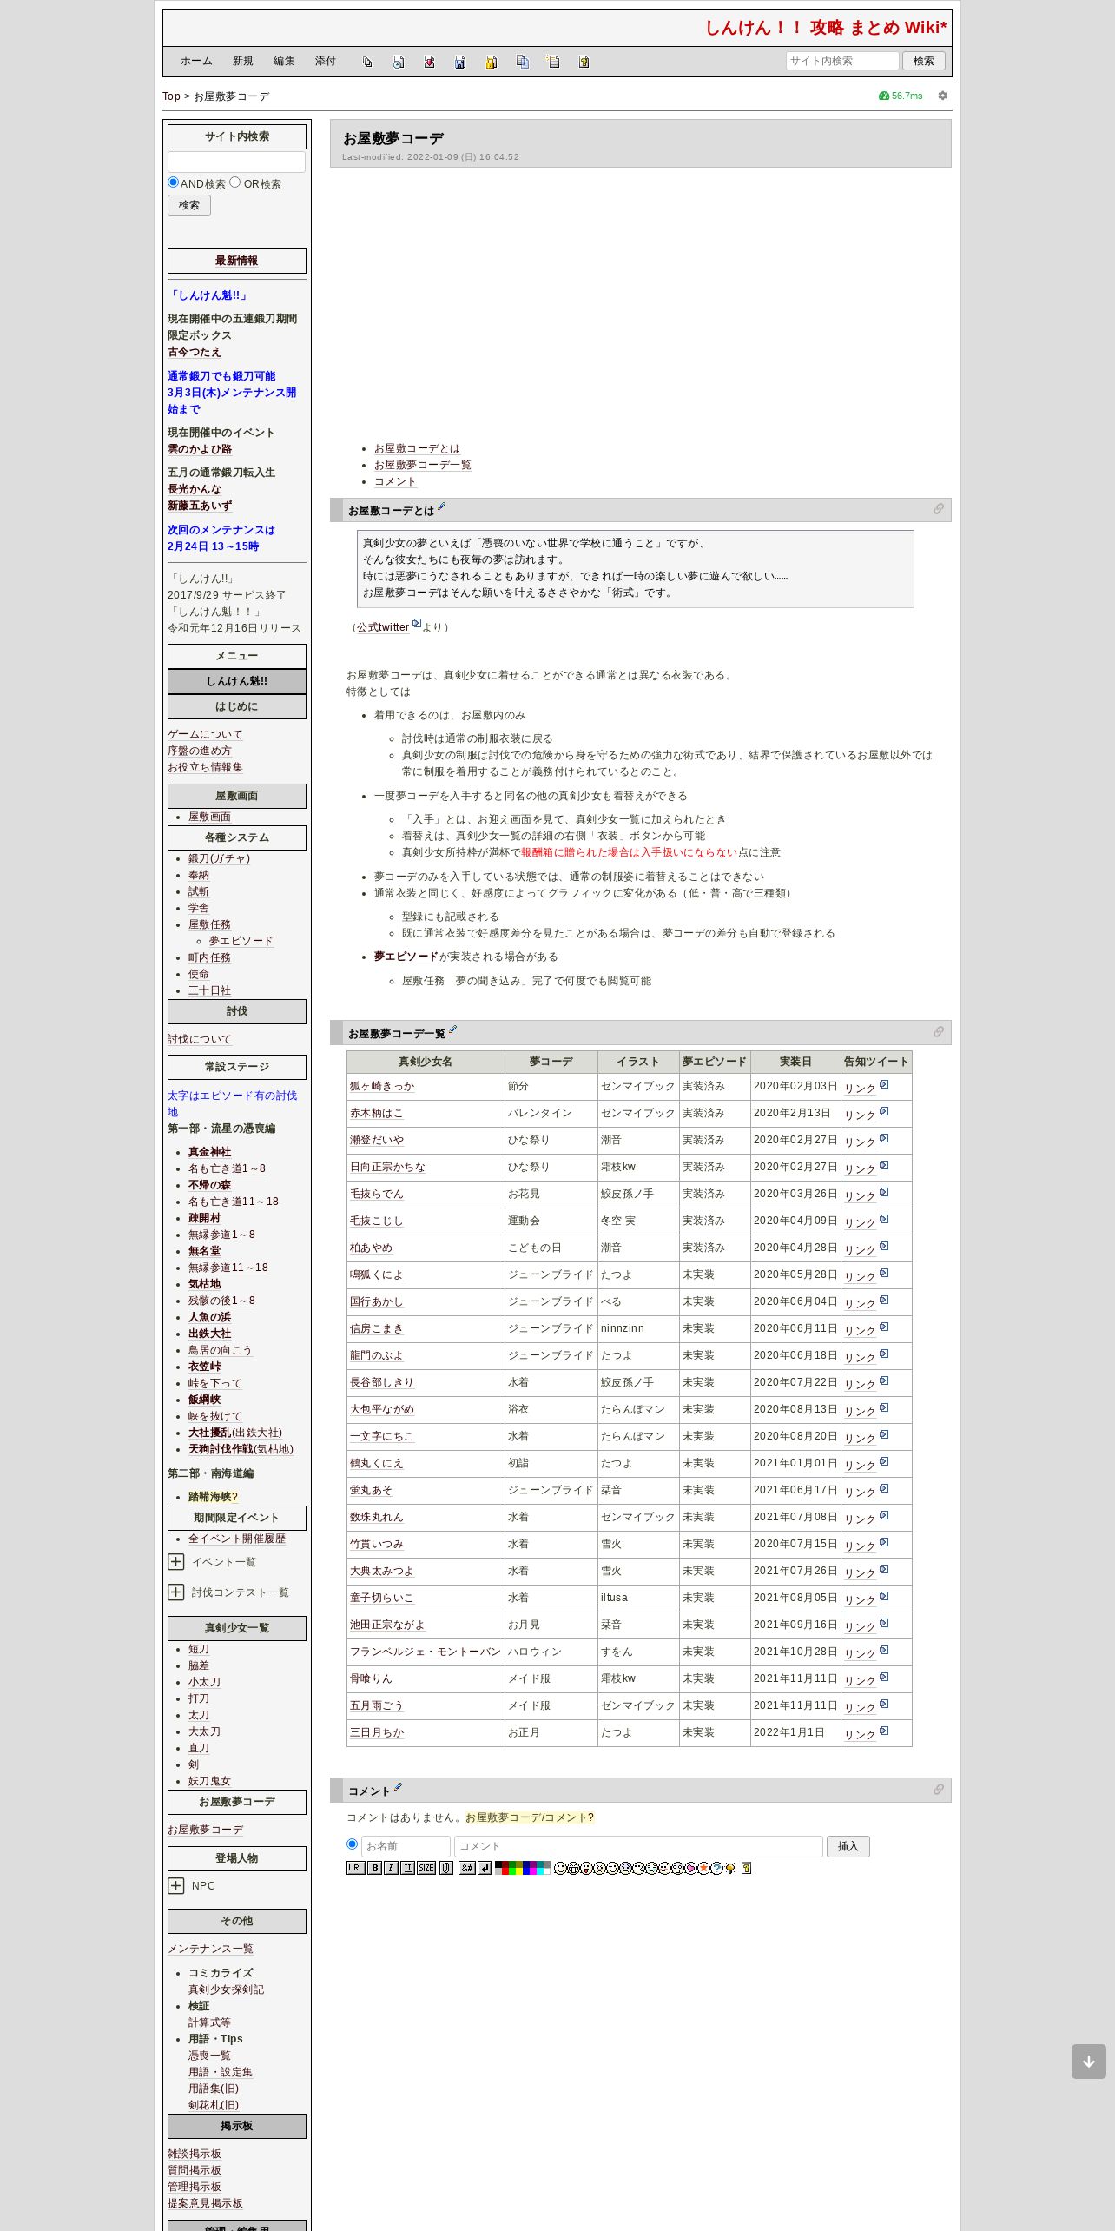The width and height of the screenshot is (1115, 2231).
Task: Open お屋敷夢コーデ/コメント? link
Action: click(x=530, y=1817)
